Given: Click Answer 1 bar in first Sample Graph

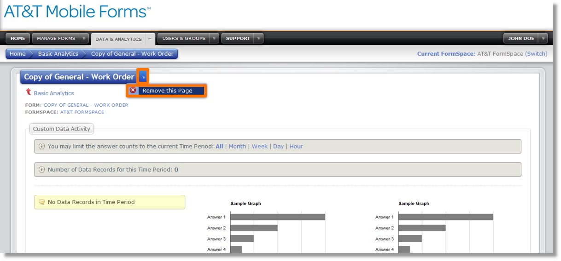Looking at the screenshot, I should (278, 217).
